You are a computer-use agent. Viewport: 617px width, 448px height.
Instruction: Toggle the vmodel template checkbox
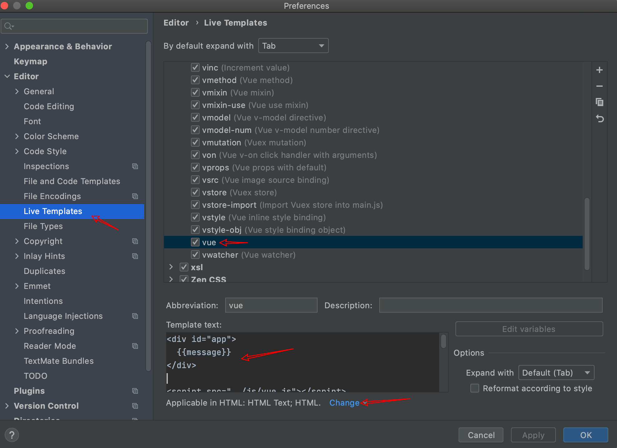pos(195,117)
